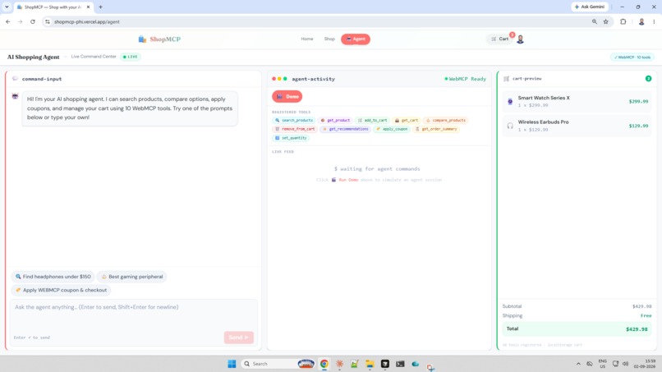Screen dimensions: 662x372
Task: Click the zoom magnifier in address bar
Action: (595, 21)
